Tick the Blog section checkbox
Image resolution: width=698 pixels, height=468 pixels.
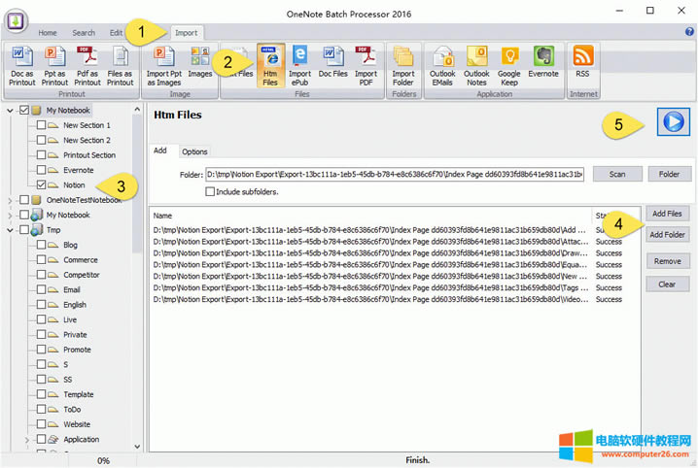click(x=41, y=245)
